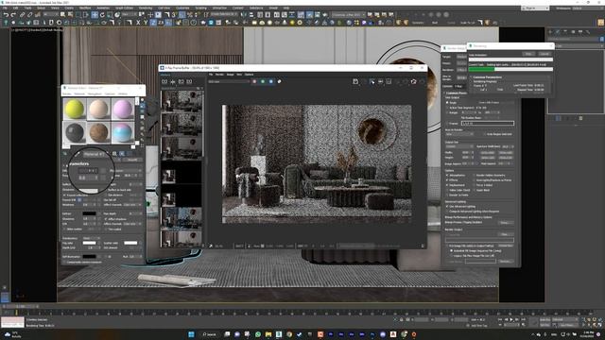Enable Force 2-Sided option
Image resolution: width=605 pixels, height=340 pixels.
pyautogui.click(x=475, y=185)
